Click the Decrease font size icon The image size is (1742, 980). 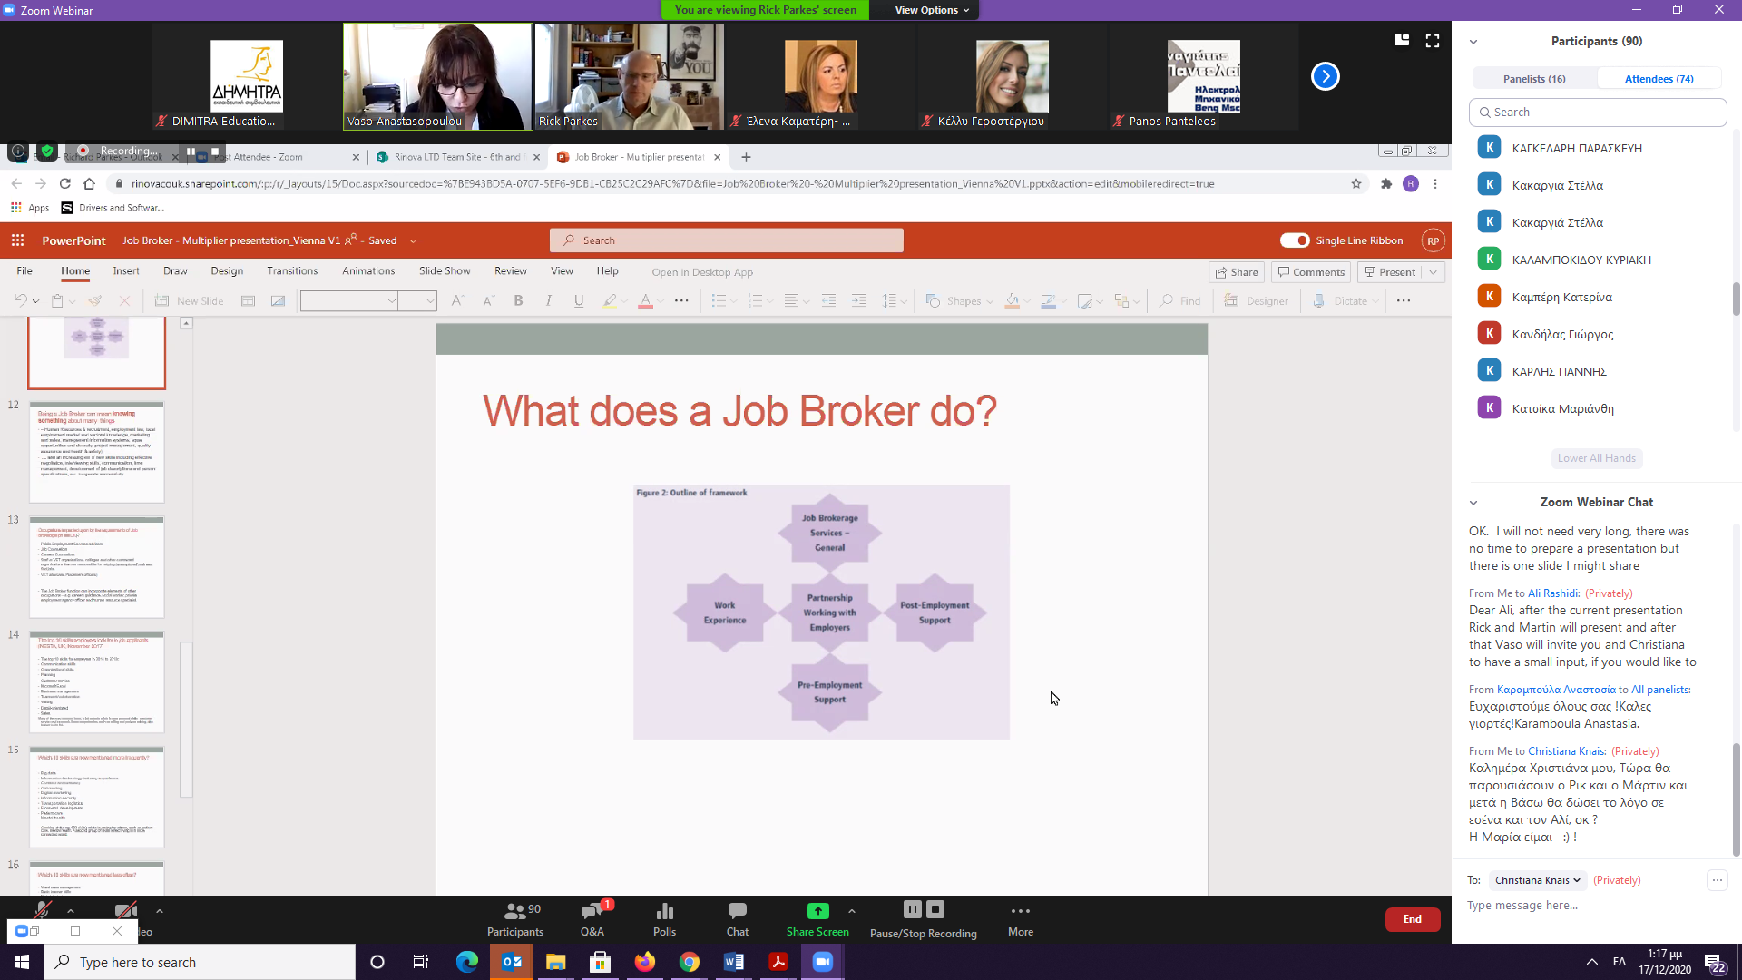(488, 300)
